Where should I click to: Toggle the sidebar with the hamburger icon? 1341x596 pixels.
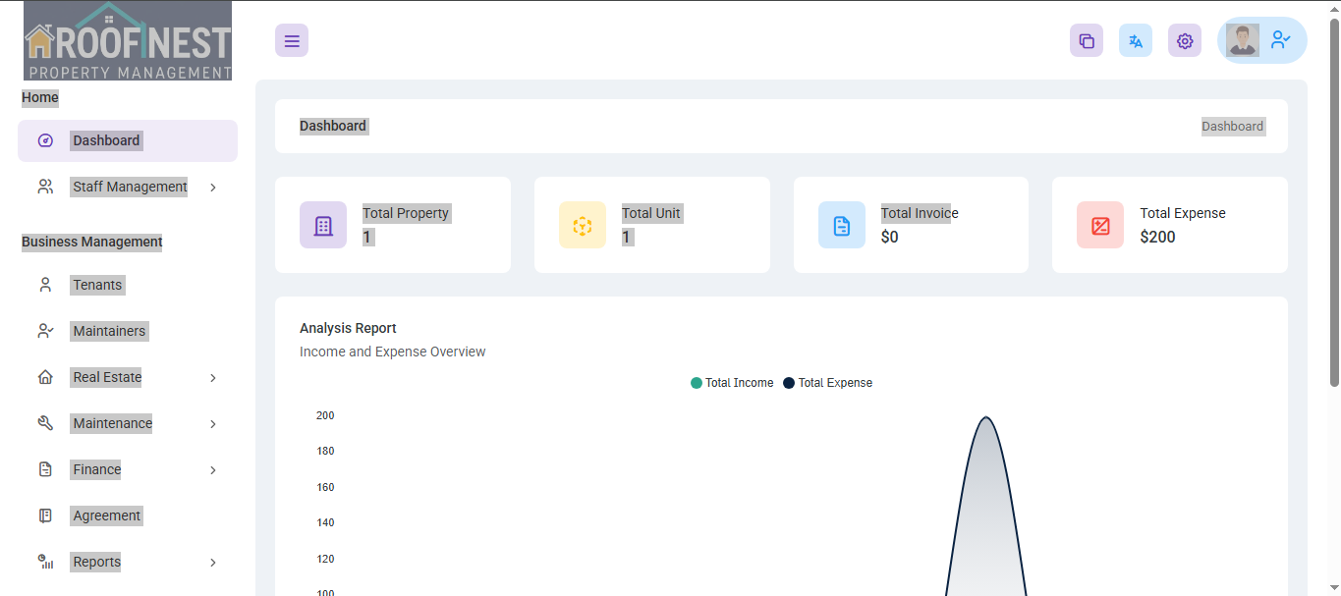(292, 40)
